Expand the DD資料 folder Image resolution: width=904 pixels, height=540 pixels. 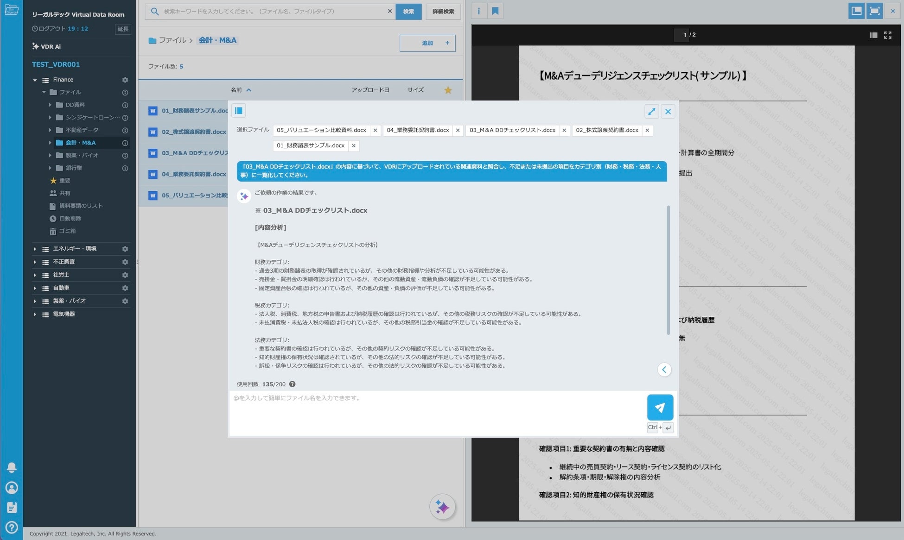click(50, 105)
